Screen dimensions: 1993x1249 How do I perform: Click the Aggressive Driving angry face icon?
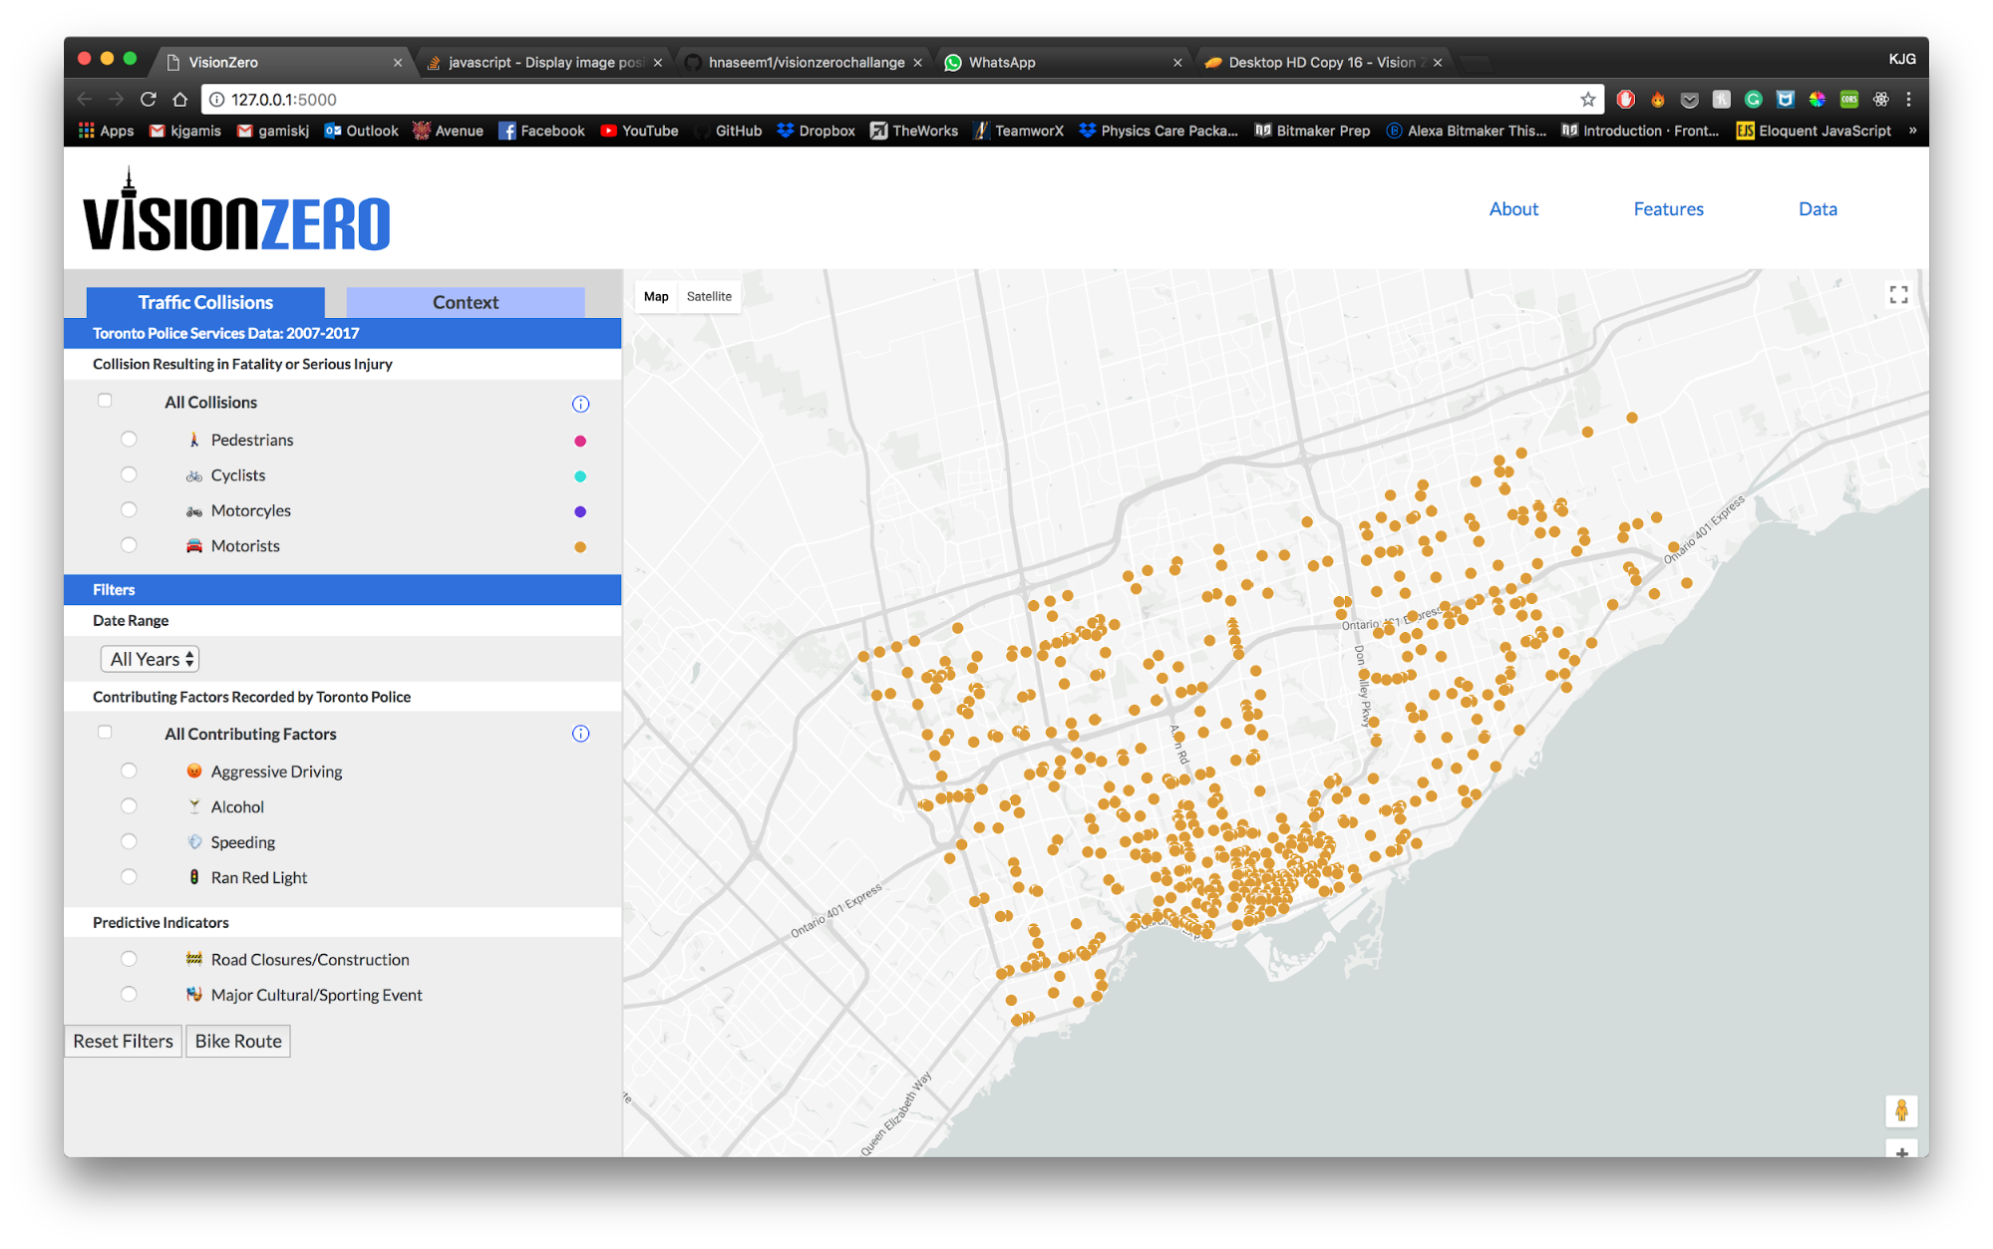tap(194, 771)
